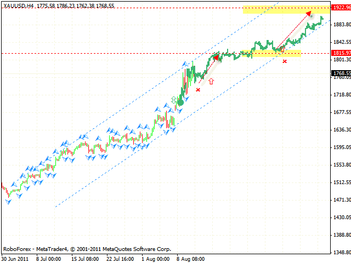Click the red X below the first red arrow
Image resolution: width=351 pixels, height=263 pixels.
198,89
